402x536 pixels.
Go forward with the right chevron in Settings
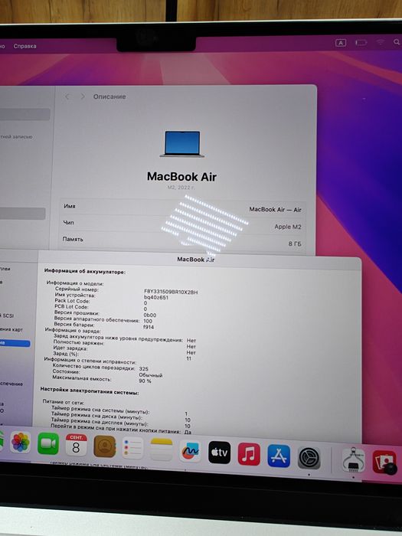83,96
